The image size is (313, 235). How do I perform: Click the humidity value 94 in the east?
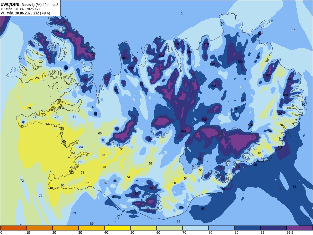coord(242,100)
